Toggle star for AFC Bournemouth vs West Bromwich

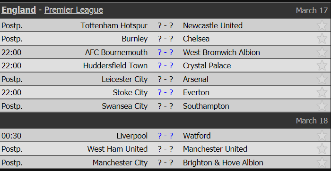(x=322, y=52)
